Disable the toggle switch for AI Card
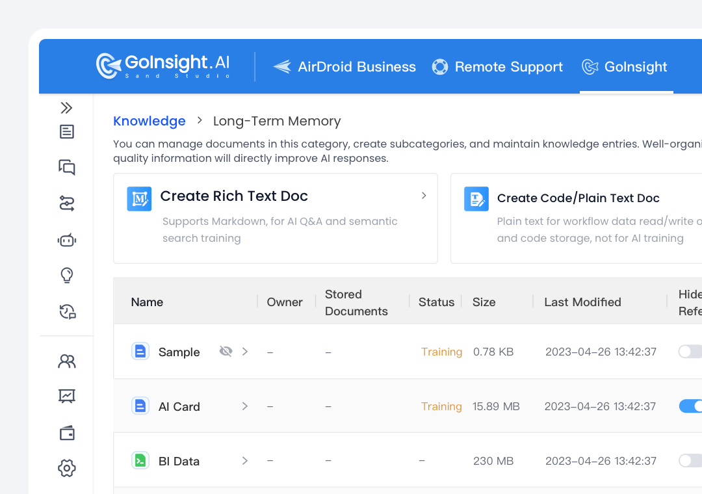 click(690, 406)
